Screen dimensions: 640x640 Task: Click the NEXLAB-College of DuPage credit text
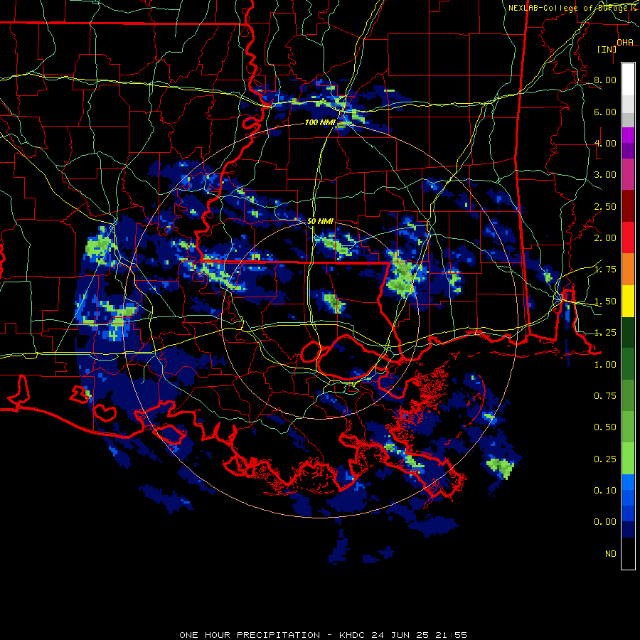tap(572, 8)
